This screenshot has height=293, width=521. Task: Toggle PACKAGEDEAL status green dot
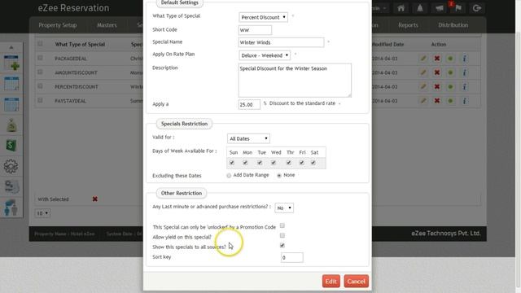pos(450,59)
